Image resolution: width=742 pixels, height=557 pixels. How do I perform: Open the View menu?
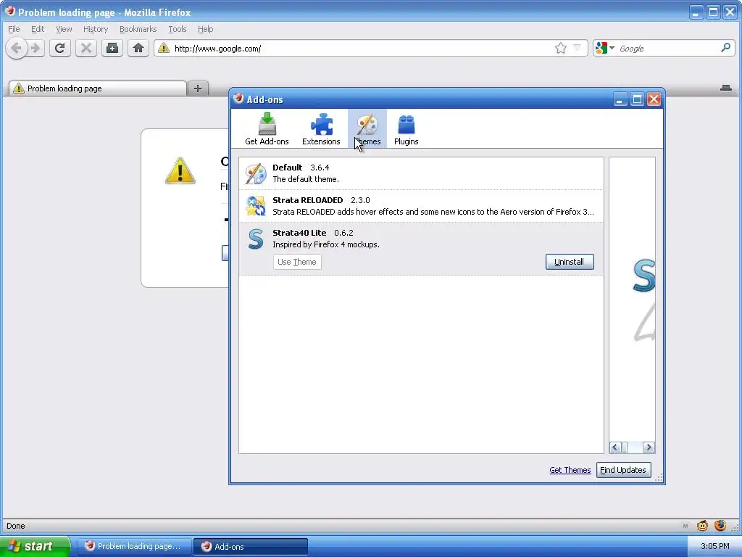pos(64,29)
